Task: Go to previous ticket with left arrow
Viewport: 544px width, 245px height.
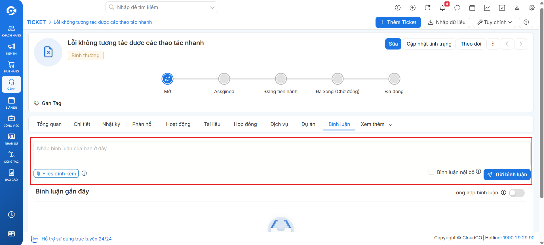Action: tap(507, 44)
